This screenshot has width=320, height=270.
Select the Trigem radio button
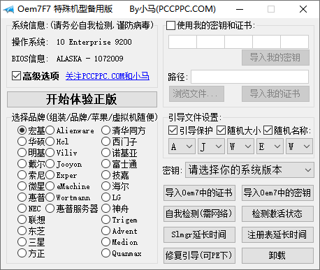106,219
